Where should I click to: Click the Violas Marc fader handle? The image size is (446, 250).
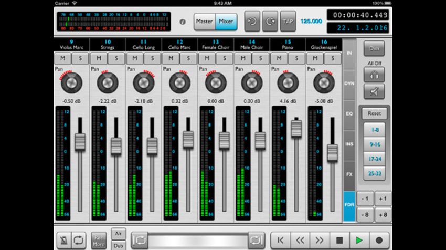point(80,142)
